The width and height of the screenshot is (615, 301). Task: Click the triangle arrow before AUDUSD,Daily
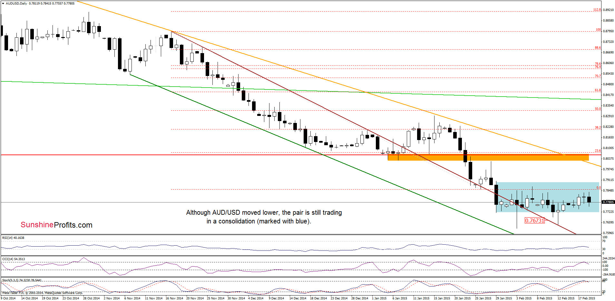click(3, 3)
